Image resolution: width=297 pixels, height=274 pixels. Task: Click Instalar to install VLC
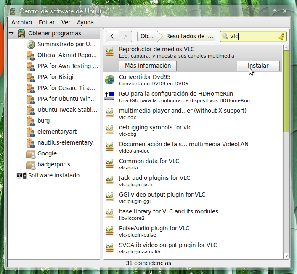(x=258, y=66)
